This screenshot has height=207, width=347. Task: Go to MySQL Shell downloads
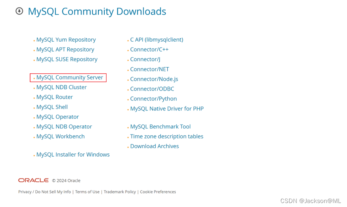point(52,107)
